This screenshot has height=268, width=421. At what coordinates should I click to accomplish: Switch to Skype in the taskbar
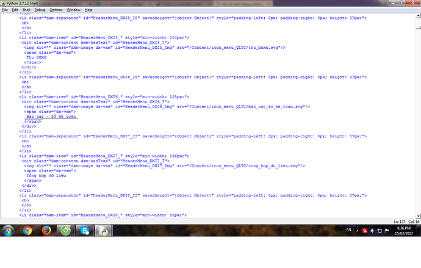[84, 231]
